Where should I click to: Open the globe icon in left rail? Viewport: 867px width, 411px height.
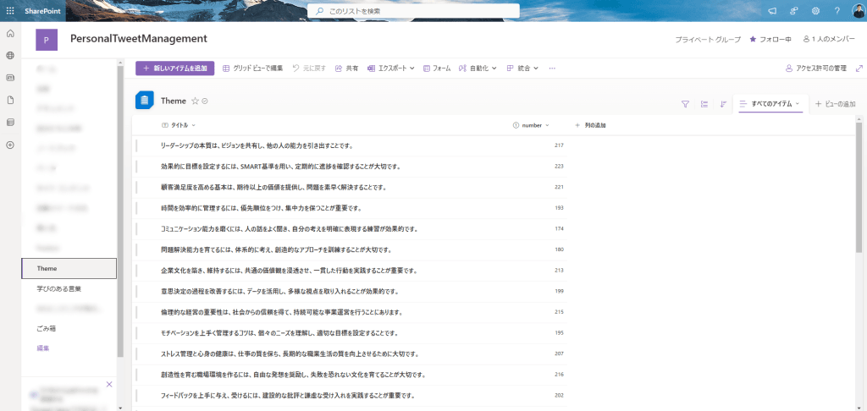click(x=10, y=55)
